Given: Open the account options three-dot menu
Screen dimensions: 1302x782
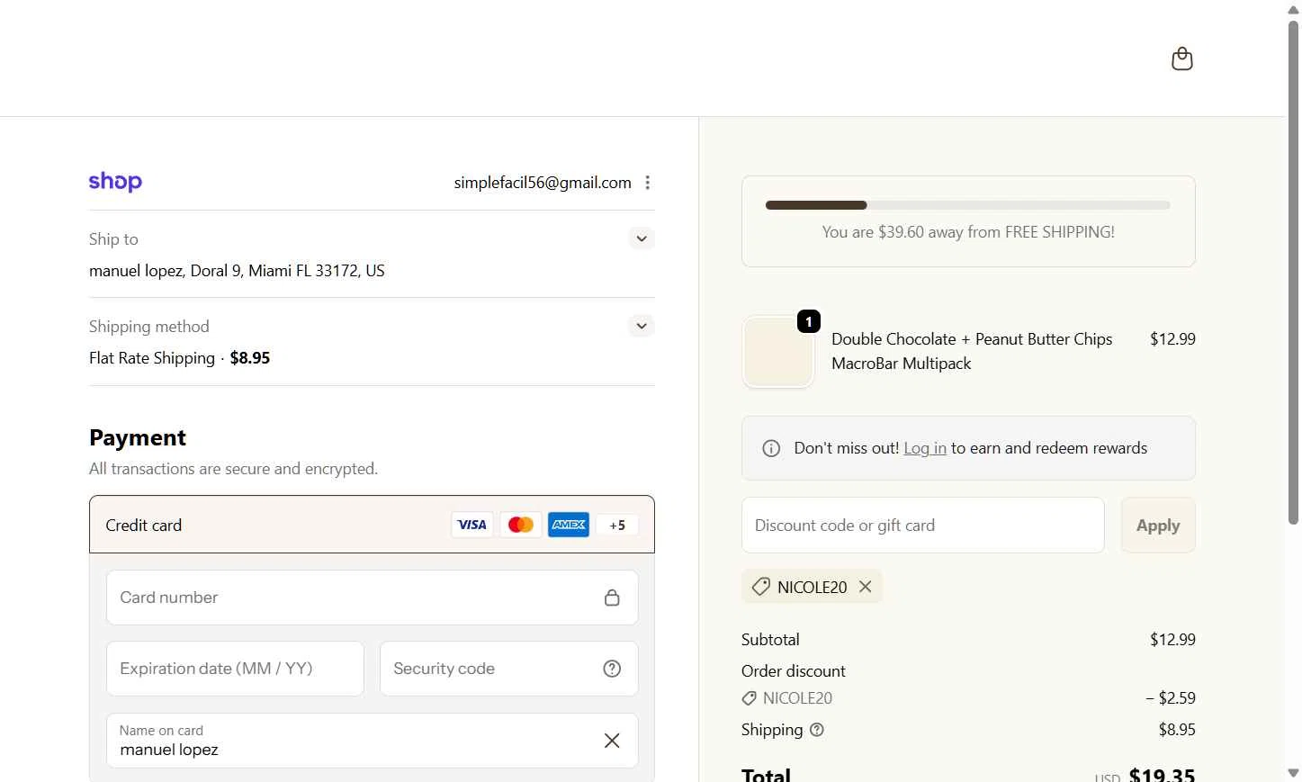Looking at the screenshot, I should (x=647, y=183).
